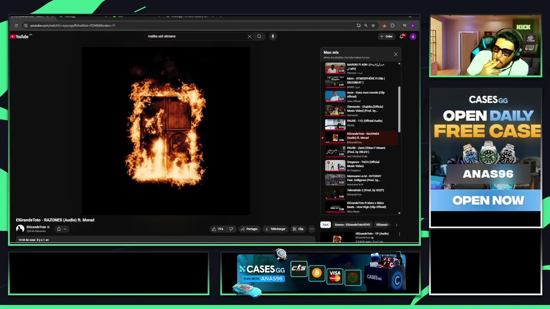Play Marouane Le M - INTERDIT
Screen dimensions: 550x309
point(360,180)
